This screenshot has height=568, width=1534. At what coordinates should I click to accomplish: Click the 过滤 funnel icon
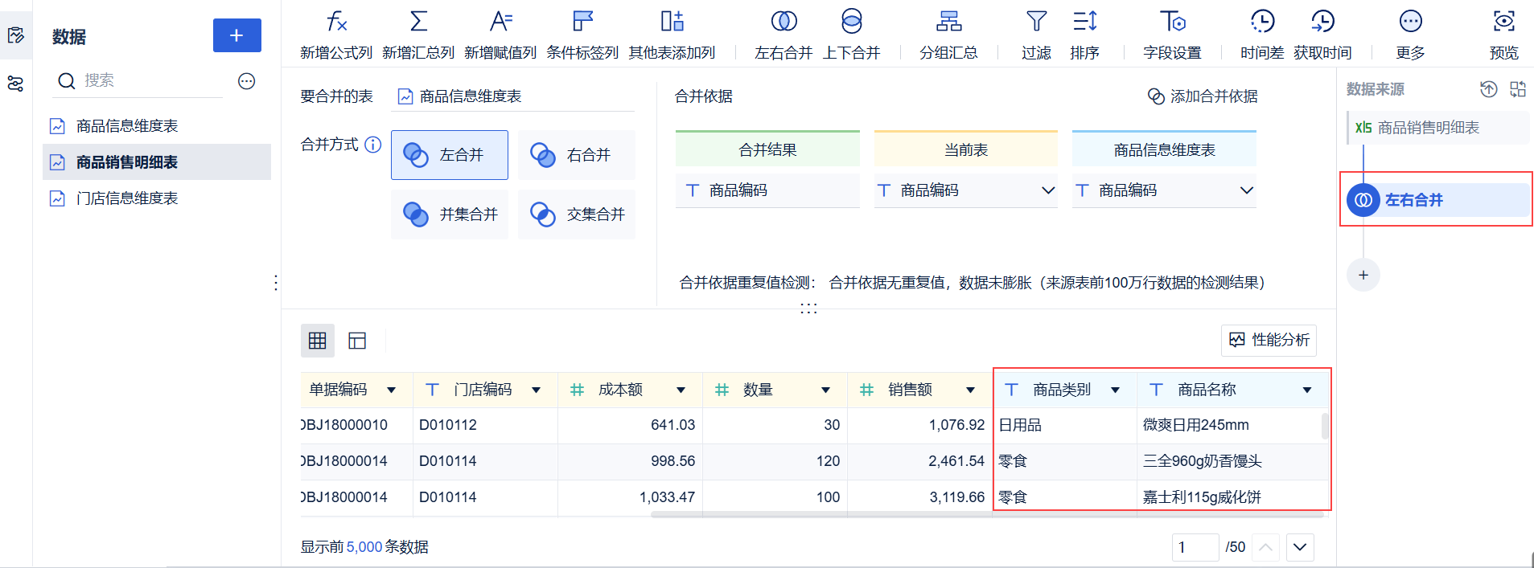click(1036, 22)
